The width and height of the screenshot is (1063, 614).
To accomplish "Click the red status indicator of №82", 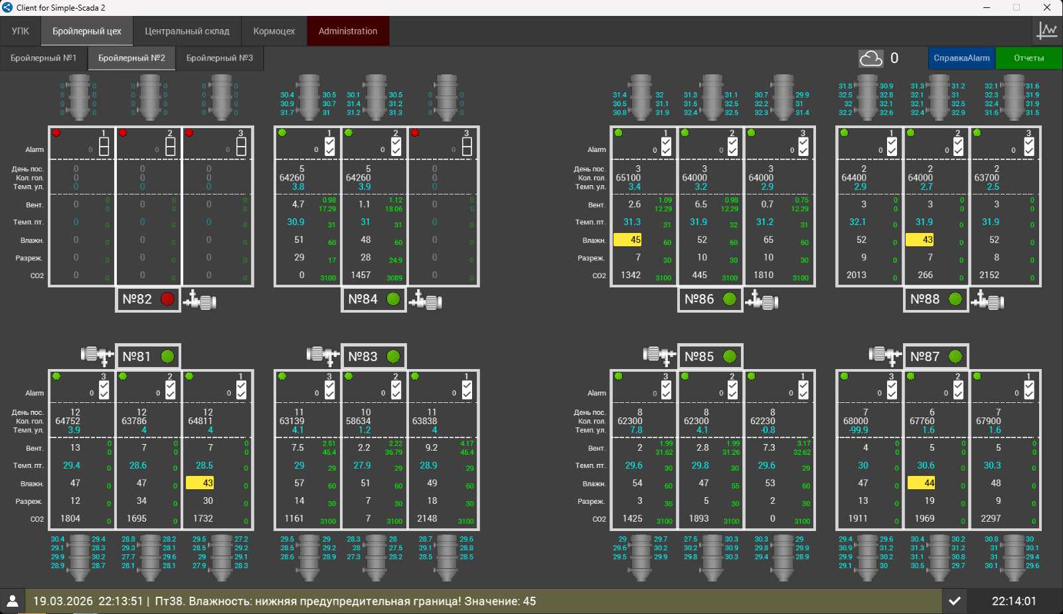I will pyautogui.click(x=167, y=299).
